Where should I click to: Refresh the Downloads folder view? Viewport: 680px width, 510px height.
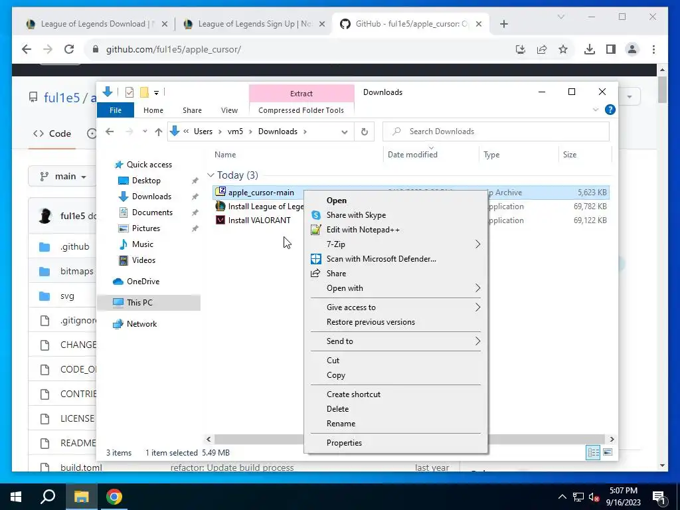[x=365, y=131]
